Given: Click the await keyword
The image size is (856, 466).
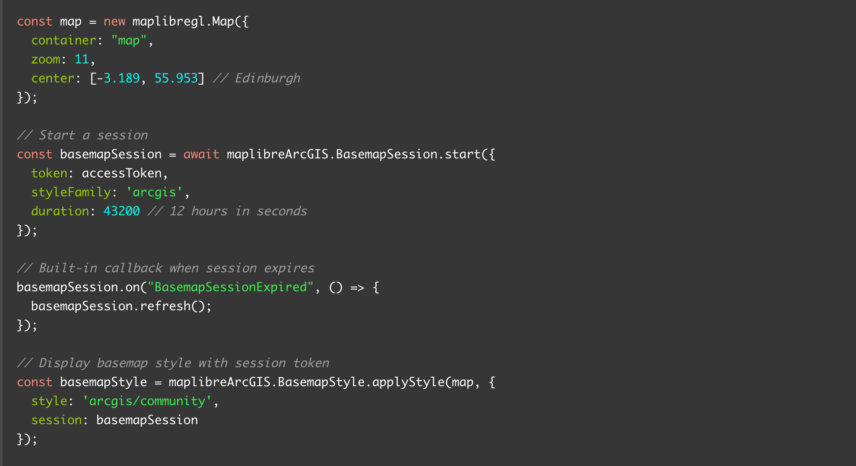Looking at the screenshot, I should coord(201,154).
